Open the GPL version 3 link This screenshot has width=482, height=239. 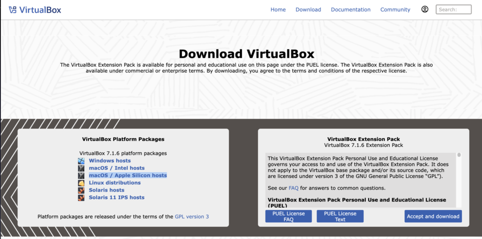click(192, 217)
